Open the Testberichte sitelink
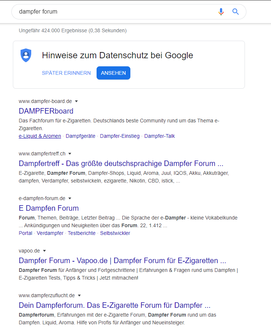Viewport: 271px width, 332px height. pos(82,233)
